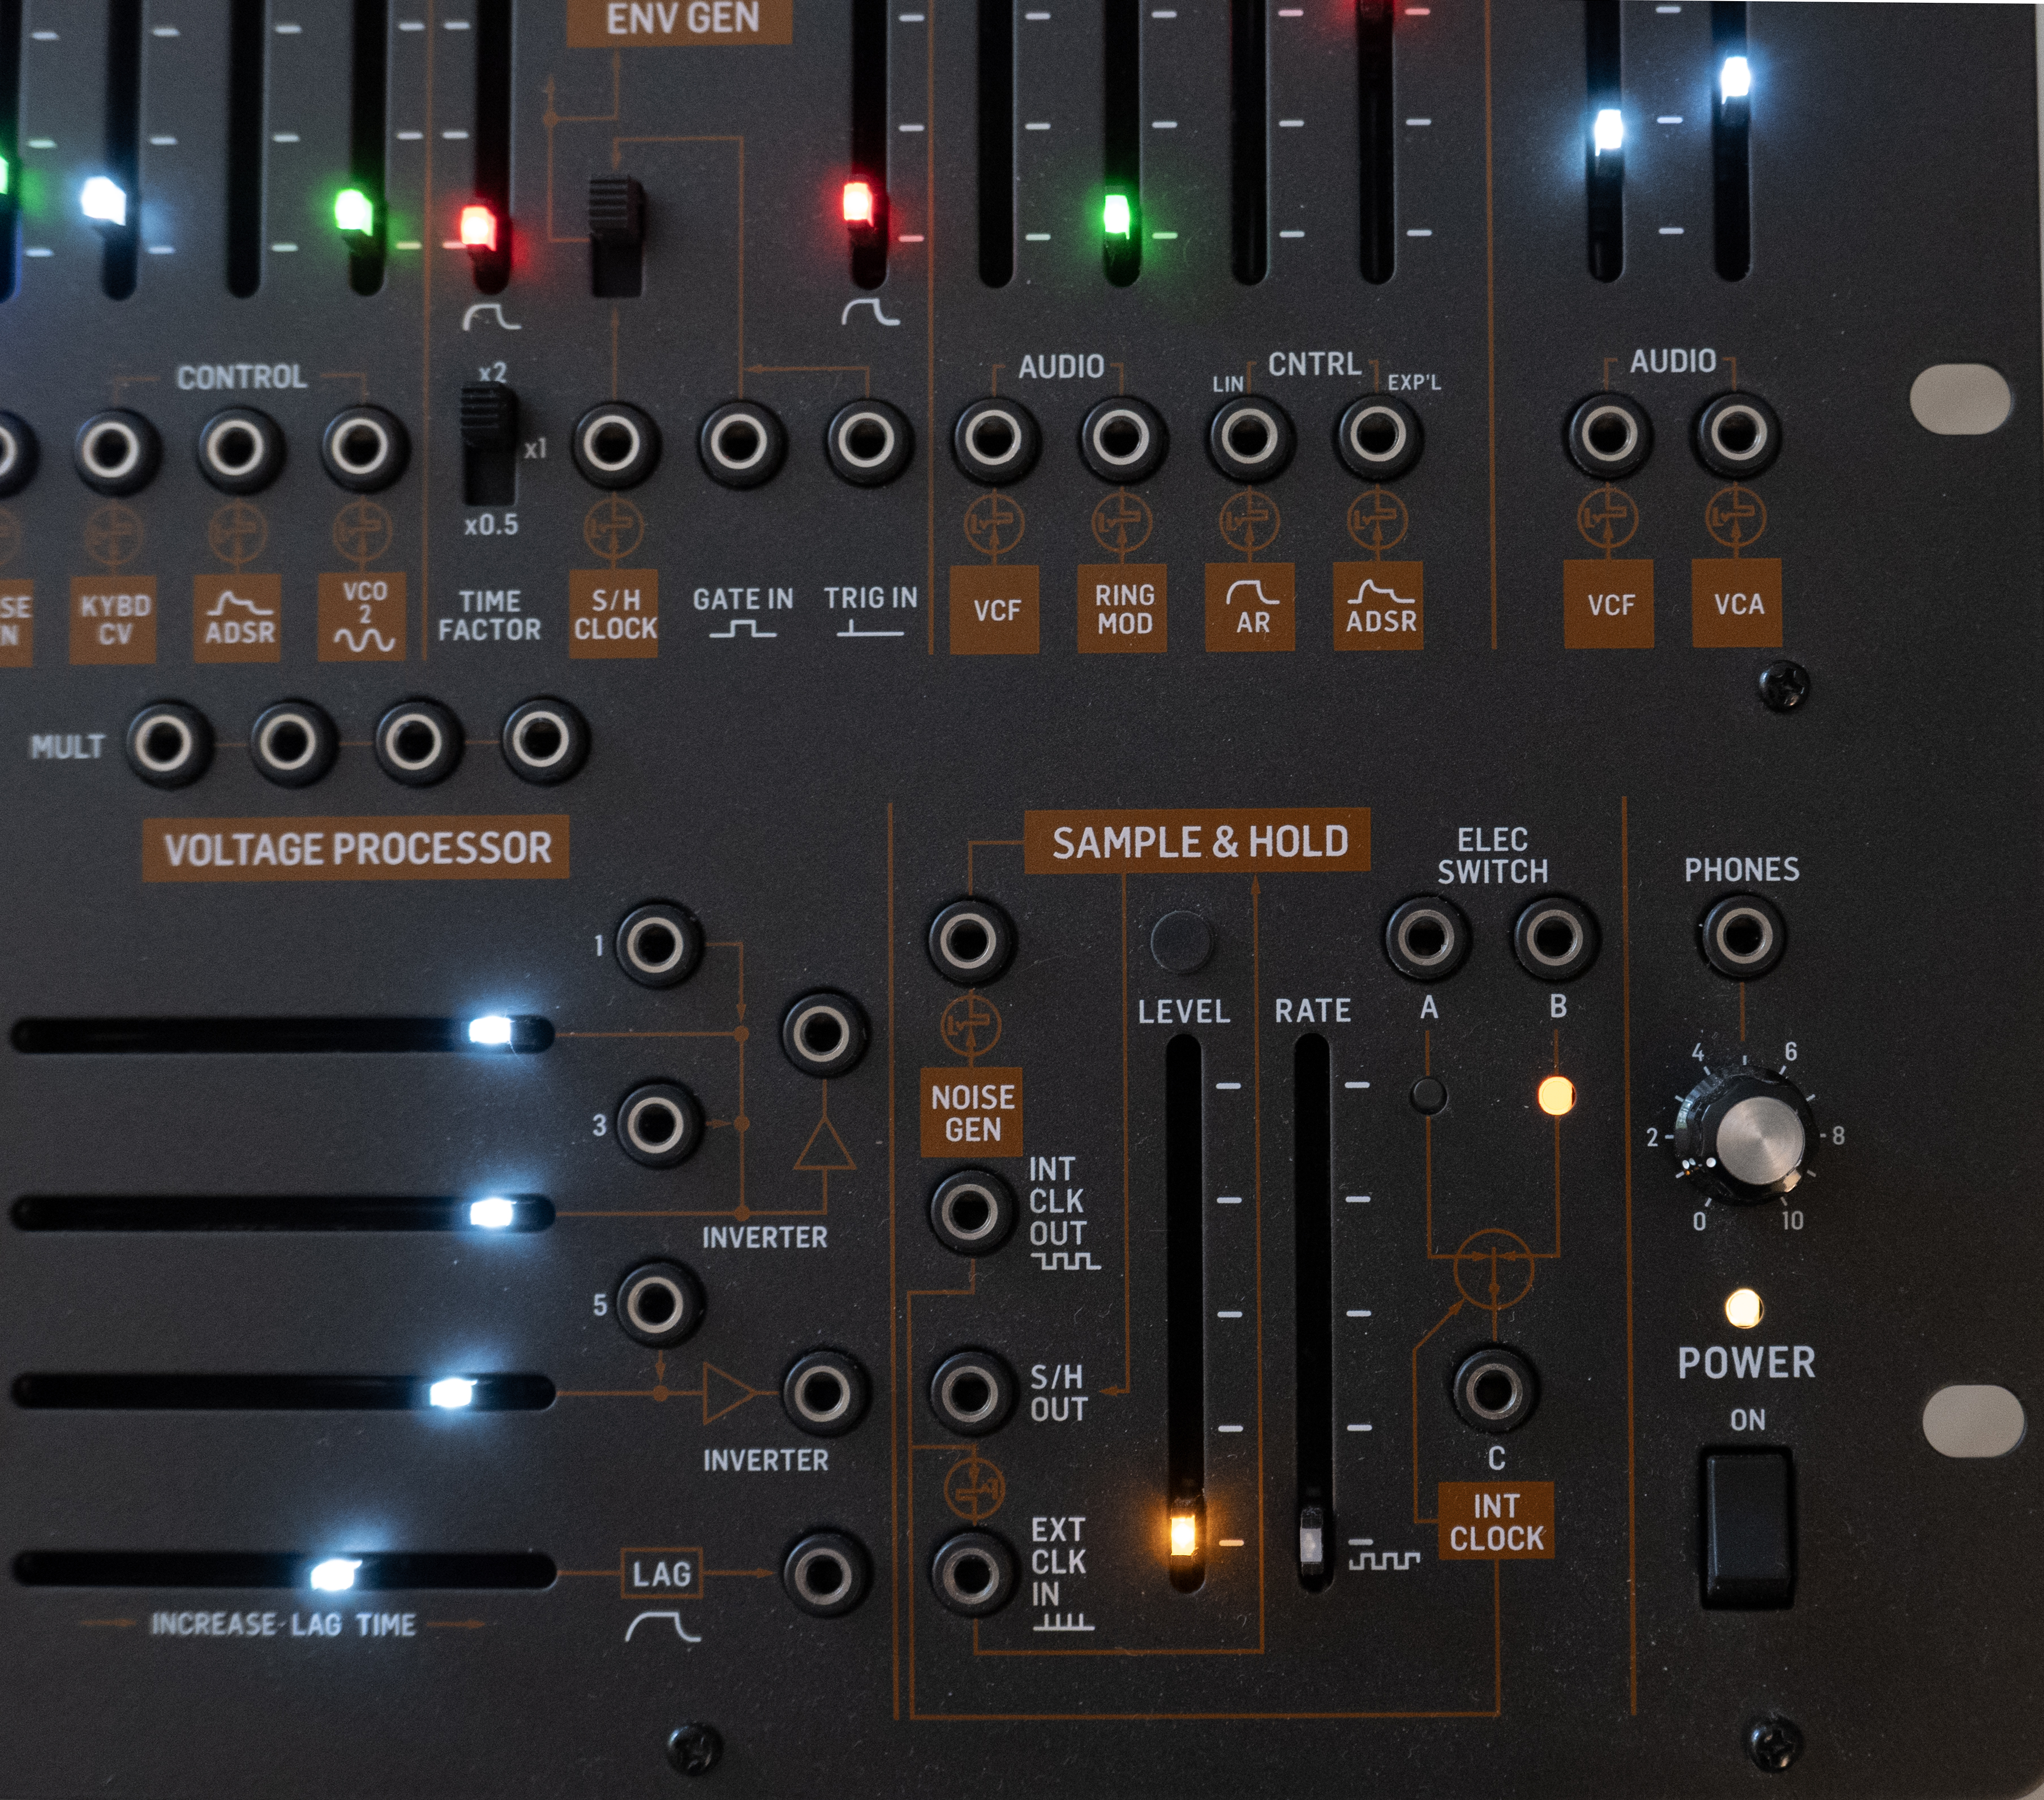Click the INCREASE LAG TIME slider
The width and height of the screenshot is (2044, 1800).
334,1574
